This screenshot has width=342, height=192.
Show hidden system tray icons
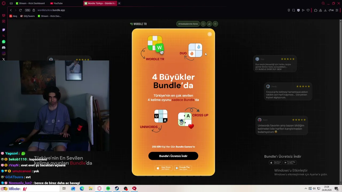click(306, 189)
